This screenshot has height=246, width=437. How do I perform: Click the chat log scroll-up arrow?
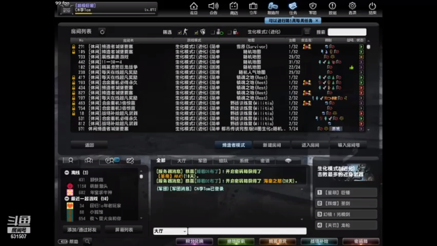coord(302,189)
